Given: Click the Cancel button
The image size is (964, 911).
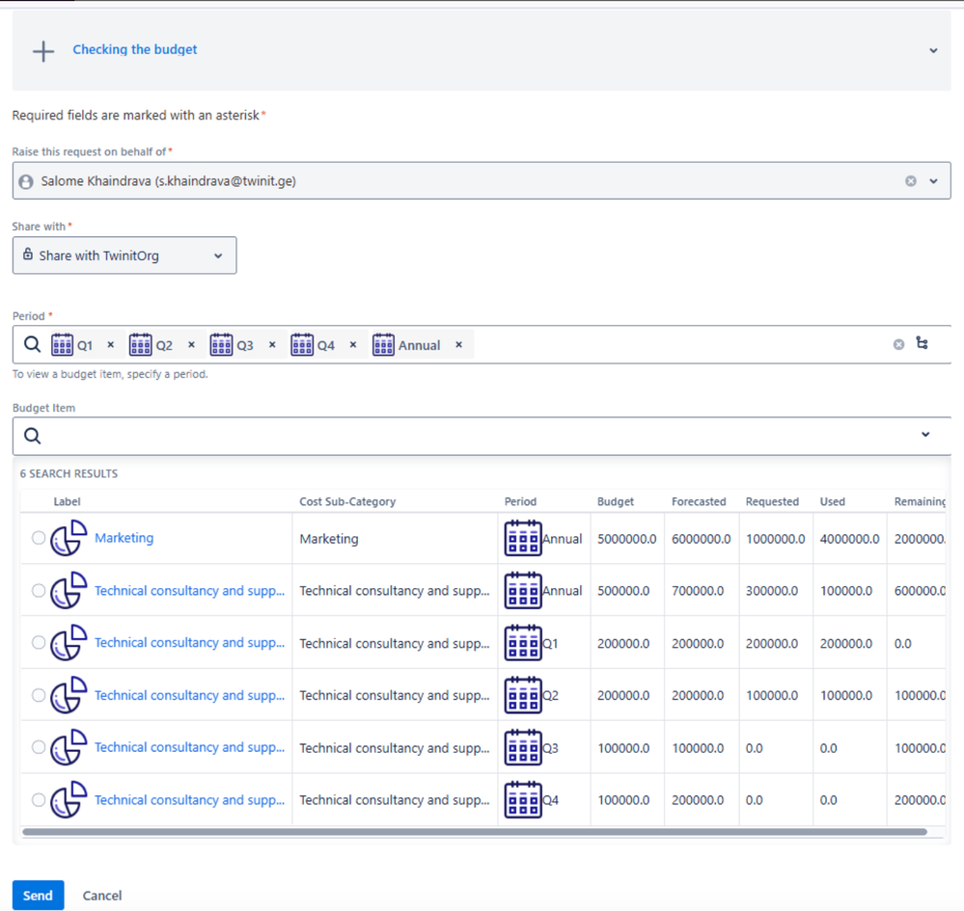Looking at the screenshot, I should pyautogui.click(x=102, y=896).
